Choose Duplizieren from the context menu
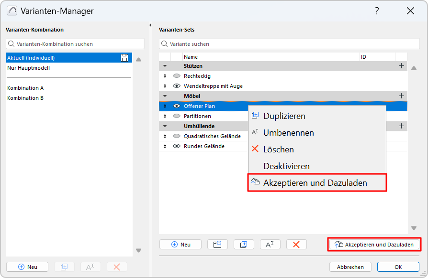This screenshot has height=278, width=428. [x=284, y=116]
